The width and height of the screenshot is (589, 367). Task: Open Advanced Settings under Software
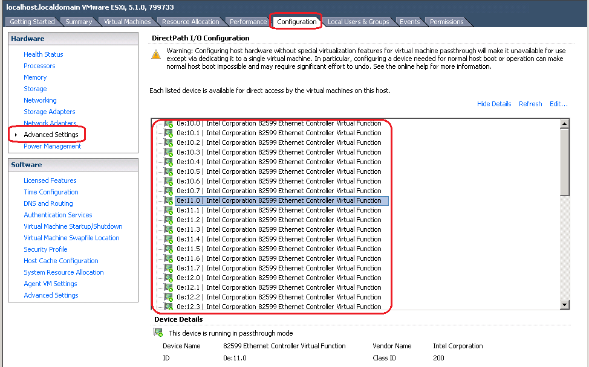tap(51, 295)
